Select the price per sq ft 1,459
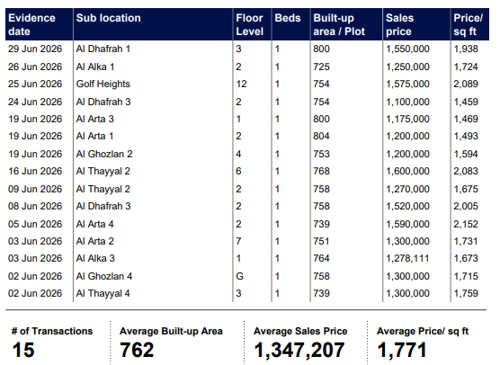 [x=466, y=102]
